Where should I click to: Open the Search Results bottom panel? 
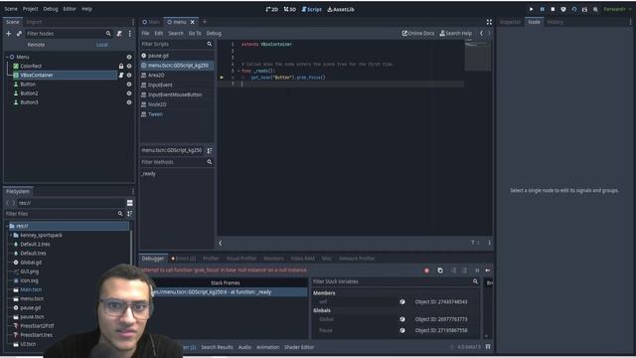click(217, 347)
